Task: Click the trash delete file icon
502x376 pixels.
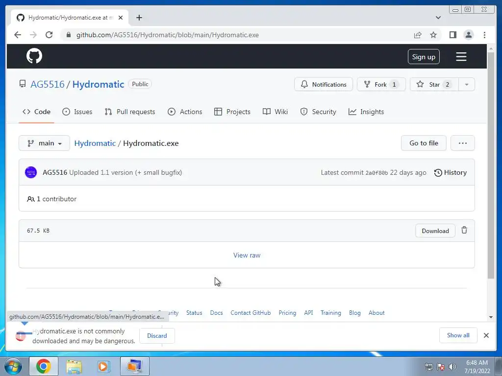Action: [x=464, y=230]
